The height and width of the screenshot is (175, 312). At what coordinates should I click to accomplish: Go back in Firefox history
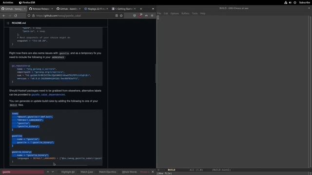tap(4, 16)
